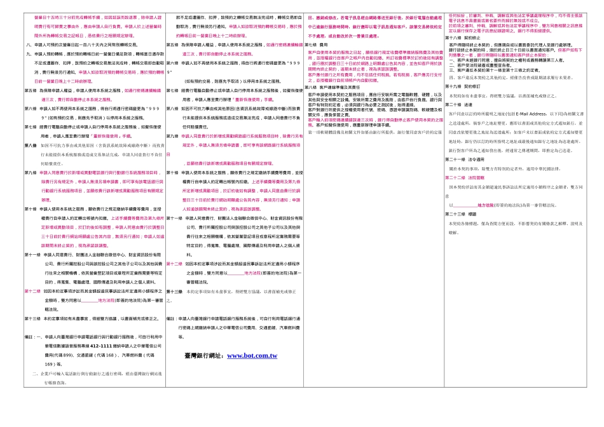
Task: Click heading 第二十條 送達
Action: point(459,105)
